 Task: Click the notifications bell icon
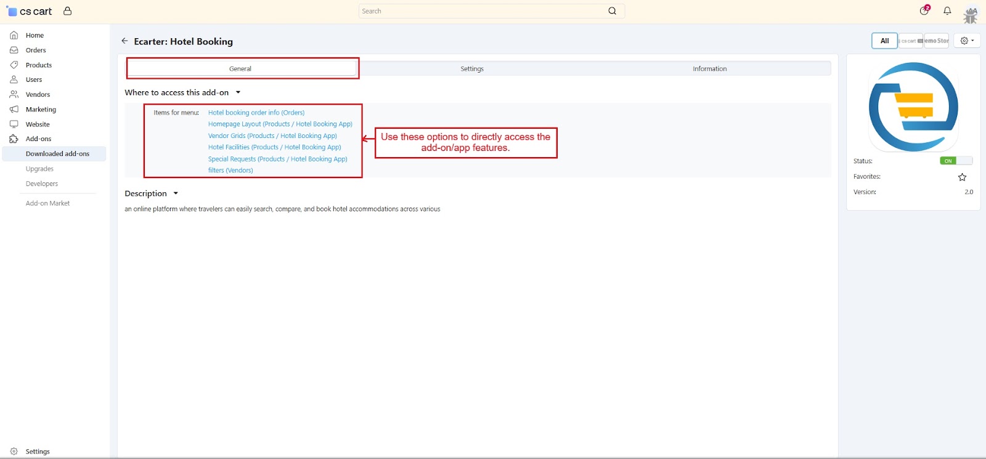point(947,10)
